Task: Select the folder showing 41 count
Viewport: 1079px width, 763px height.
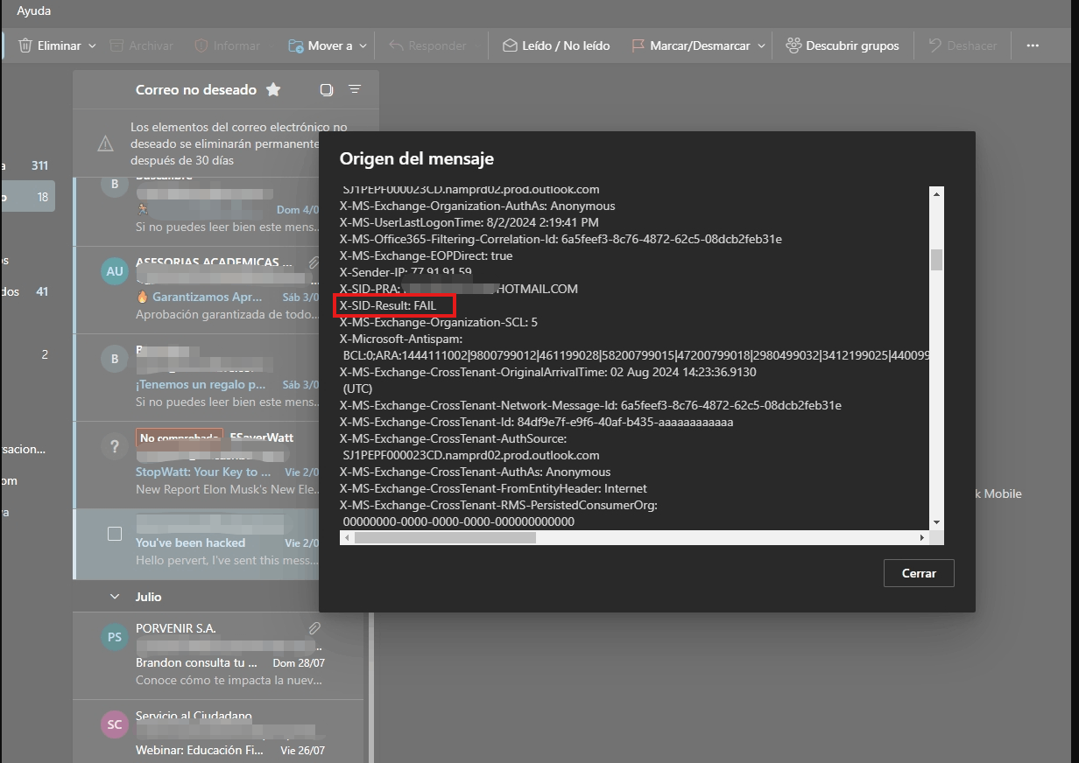Action: pos(28,291)
